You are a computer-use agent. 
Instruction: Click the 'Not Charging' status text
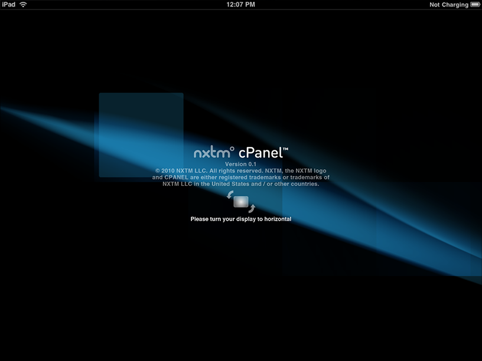click(449, 5)
